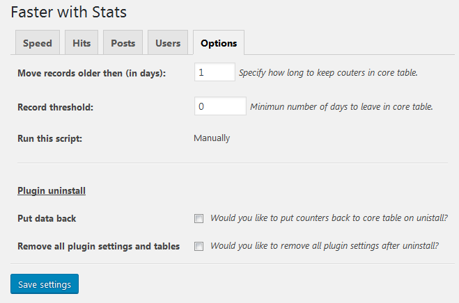
Task: Select the Posts tab
Action: (123, 42)
